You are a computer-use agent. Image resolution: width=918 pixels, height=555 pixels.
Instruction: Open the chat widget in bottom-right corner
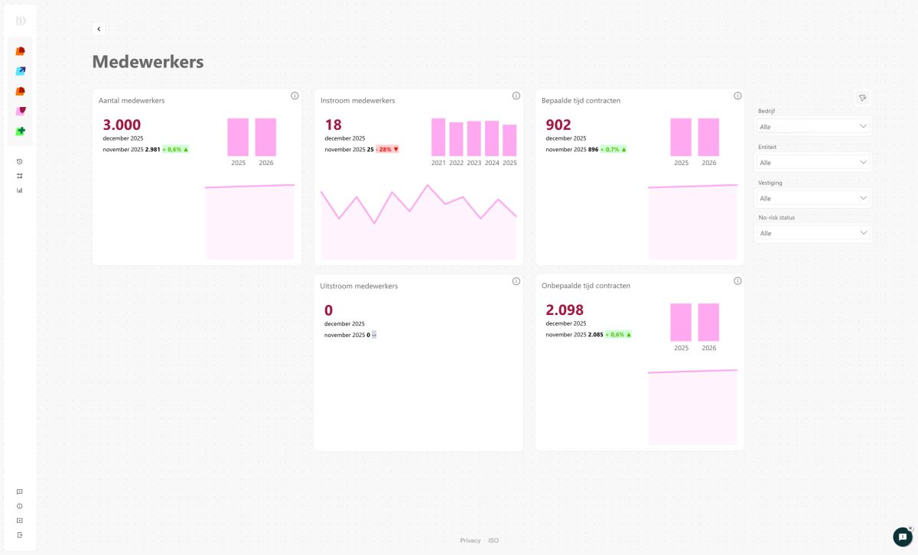click(x=902, y=537)
